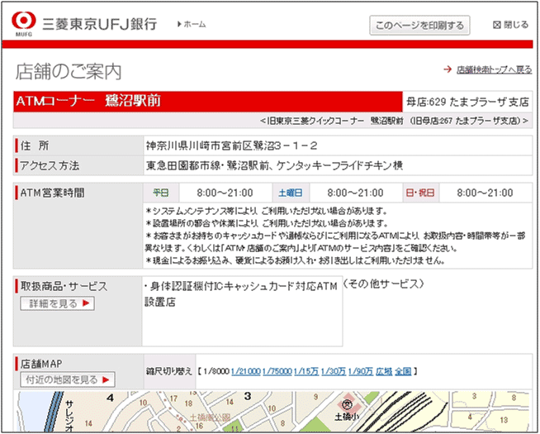Go to ホーム link in header

(x=195, y=25)
